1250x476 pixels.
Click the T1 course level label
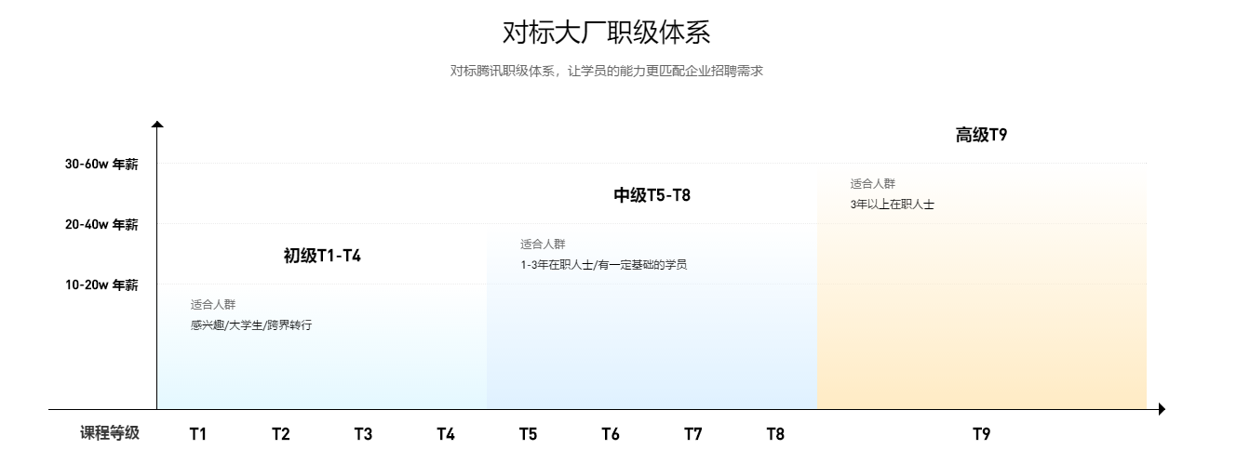pyautogui.click(x=198, y=434)
